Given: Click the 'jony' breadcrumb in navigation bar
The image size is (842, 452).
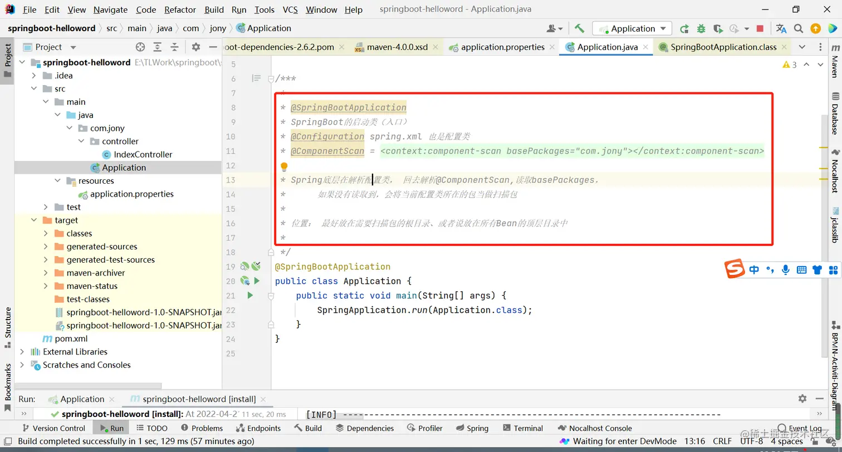Looking at the screenshot, I should tap(218, 28).
